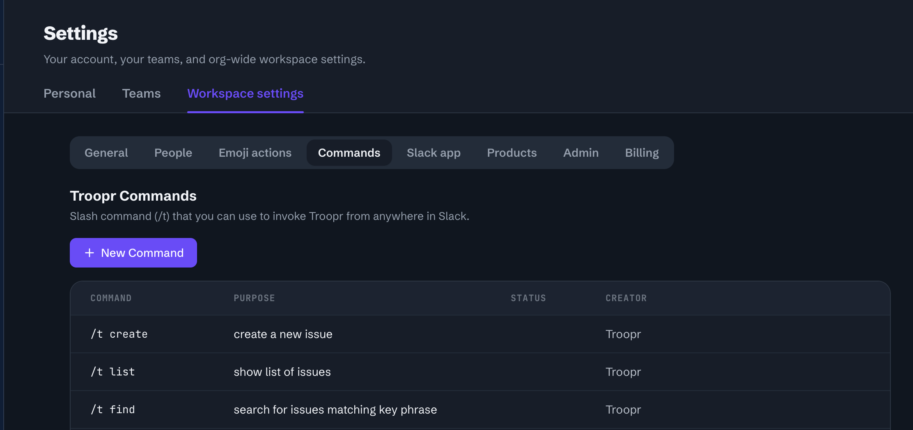Click the PURPOSE column header

(254, 298)
